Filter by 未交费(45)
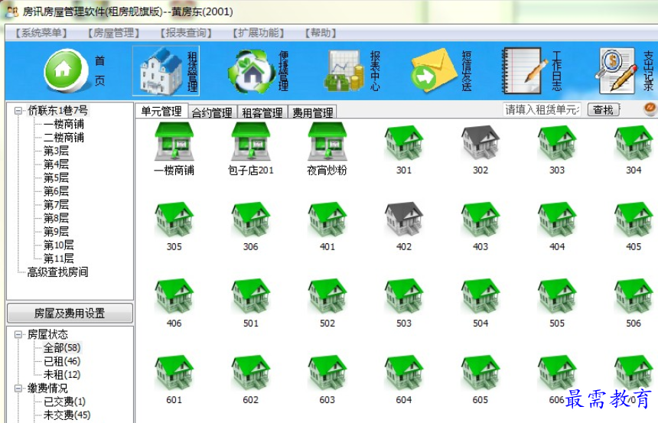 pyautogui.click(x=67, y=415)
